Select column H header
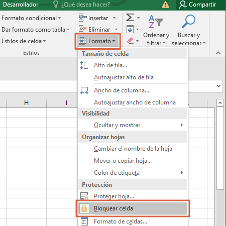 pos(26,102)
